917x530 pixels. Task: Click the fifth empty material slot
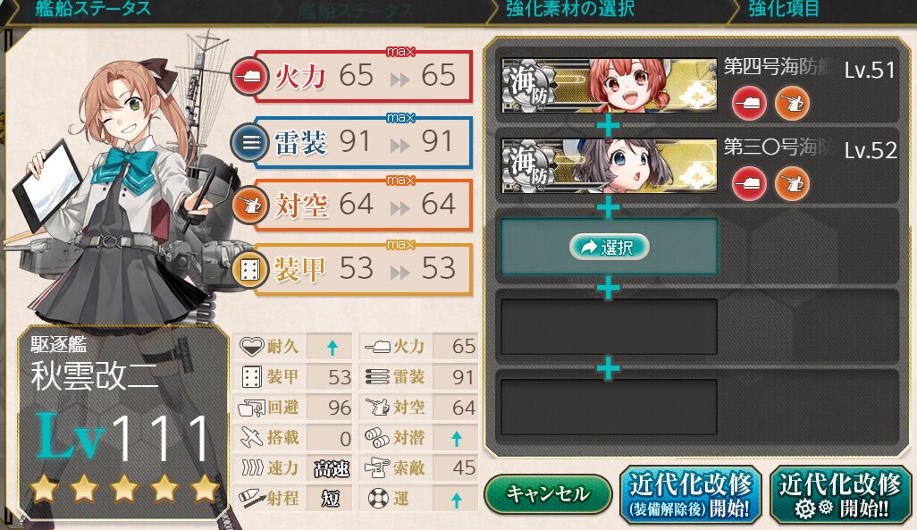609,408
